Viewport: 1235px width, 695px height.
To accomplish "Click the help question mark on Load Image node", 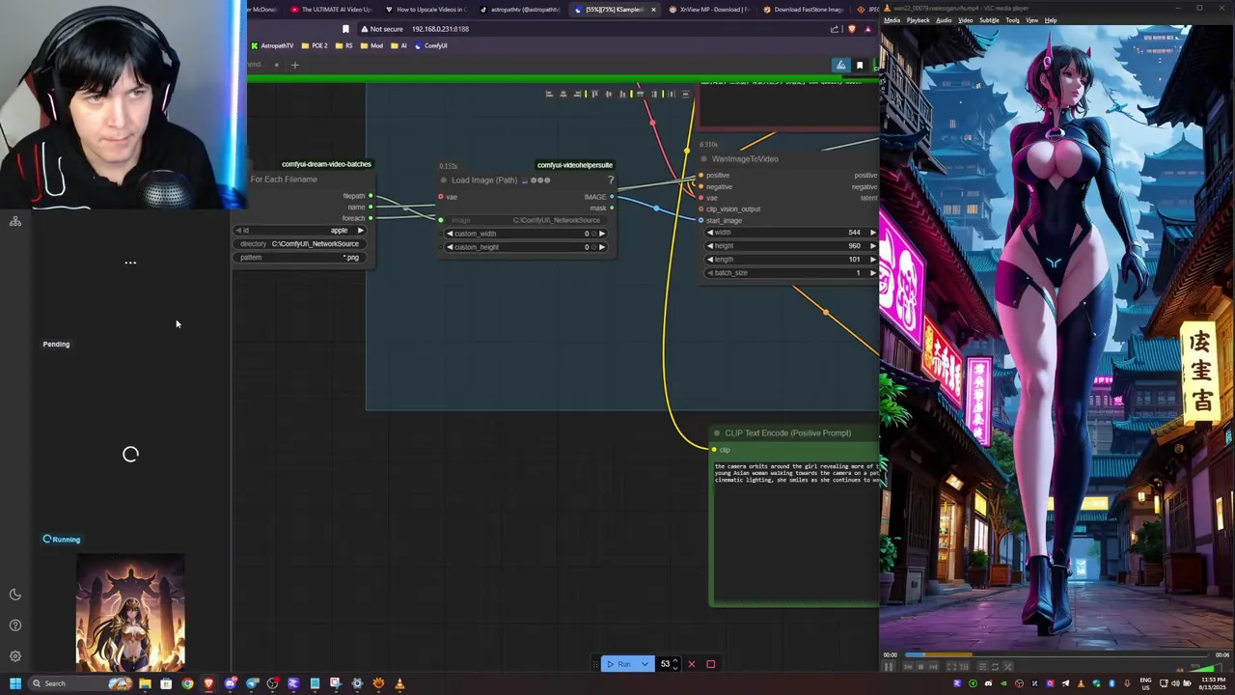I will click(611, 180).
